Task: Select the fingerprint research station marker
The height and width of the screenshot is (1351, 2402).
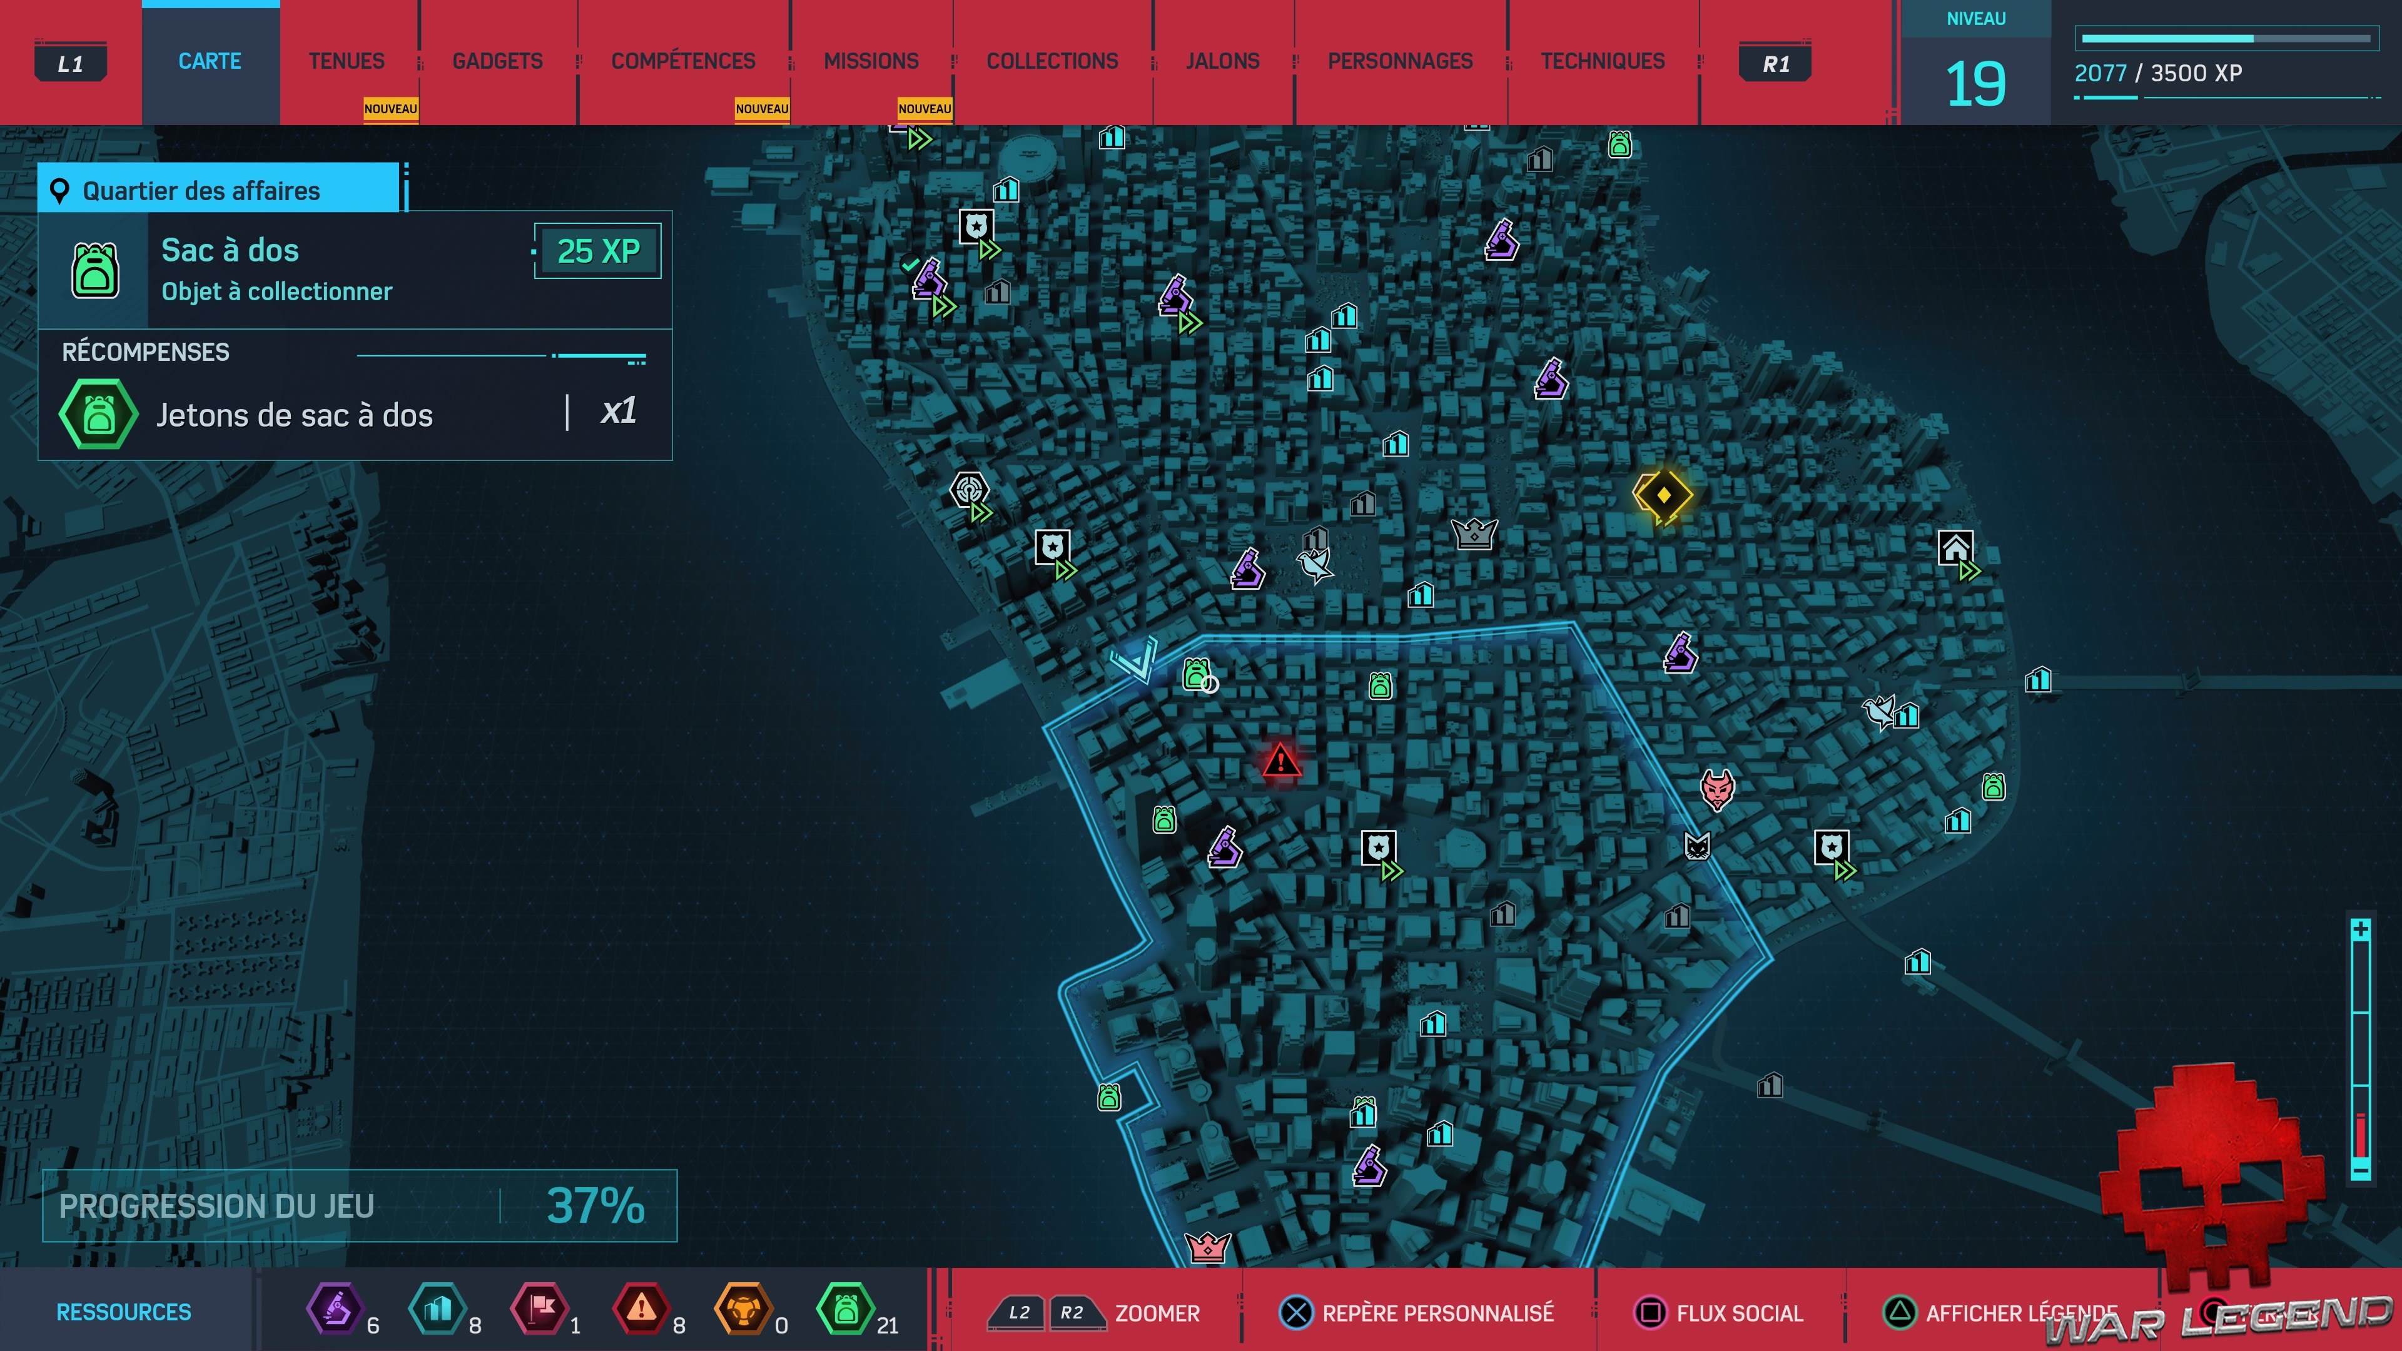Action: pos(969,488)
